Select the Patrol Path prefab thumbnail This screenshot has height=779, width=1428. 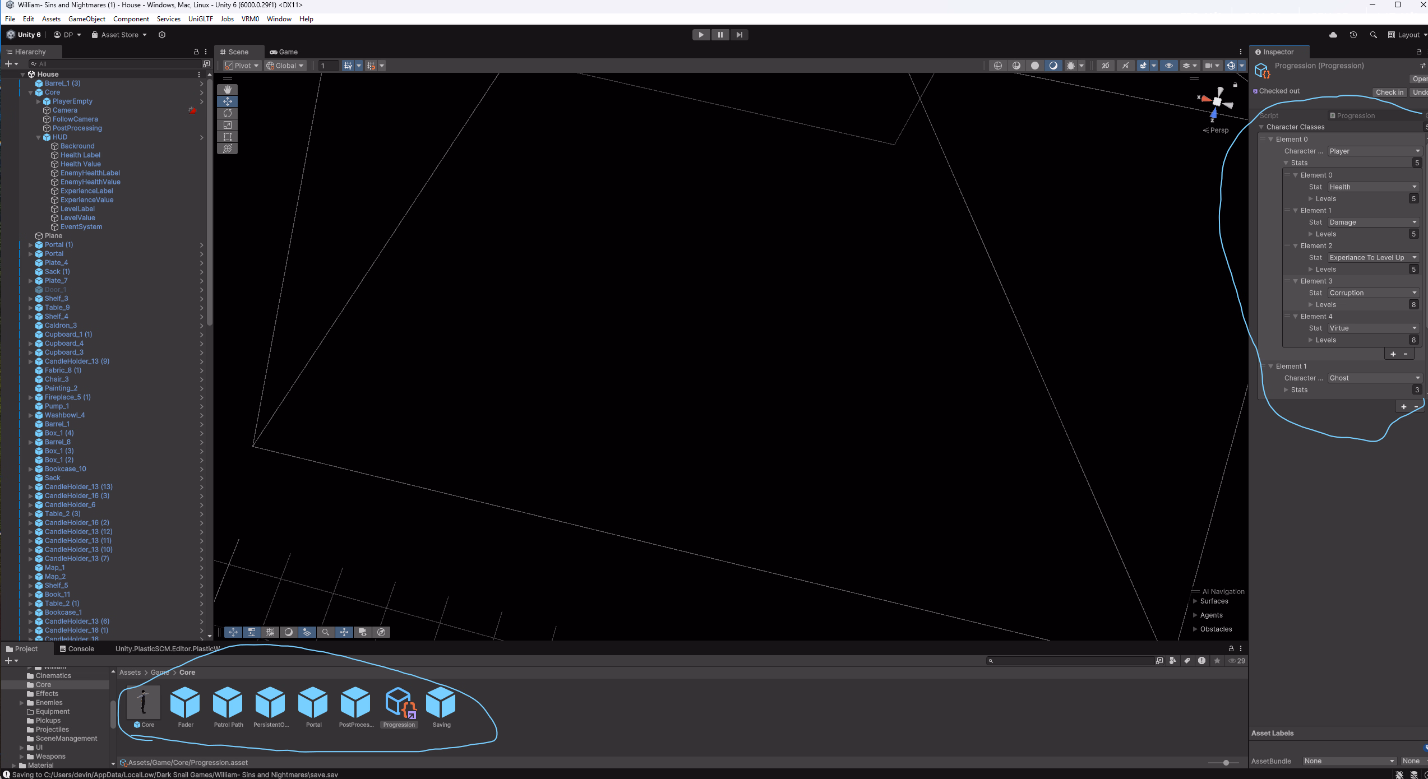[228, 703]
